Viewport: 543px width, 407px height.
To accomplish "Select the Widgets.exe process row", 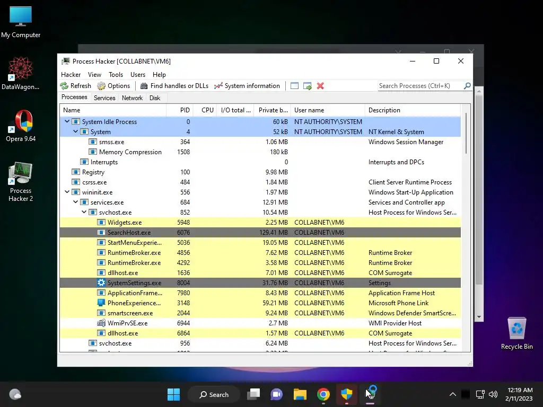I will [260, 222].
